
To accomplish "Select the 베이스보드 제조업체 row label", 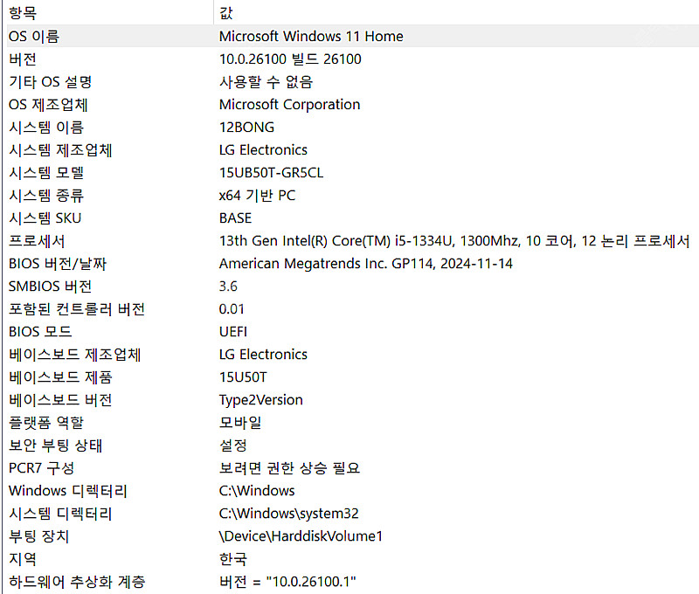I will (75, 355).
